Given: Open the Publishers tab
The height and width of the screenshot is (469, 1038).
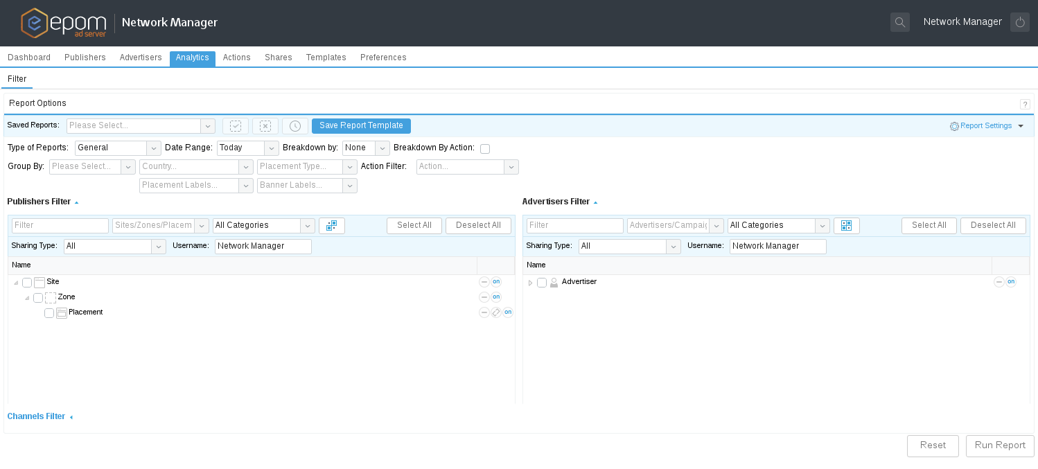Looking at the screenshot, I should (x=85, y=58).
